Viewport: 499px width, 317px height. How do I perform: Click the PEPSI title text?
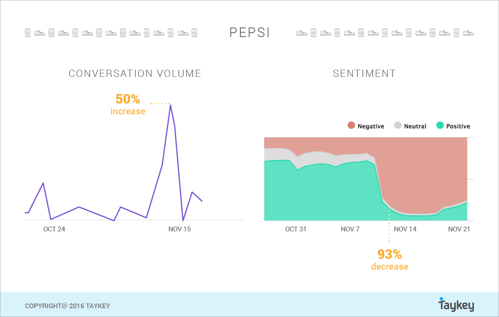click(x=250, y=33)
